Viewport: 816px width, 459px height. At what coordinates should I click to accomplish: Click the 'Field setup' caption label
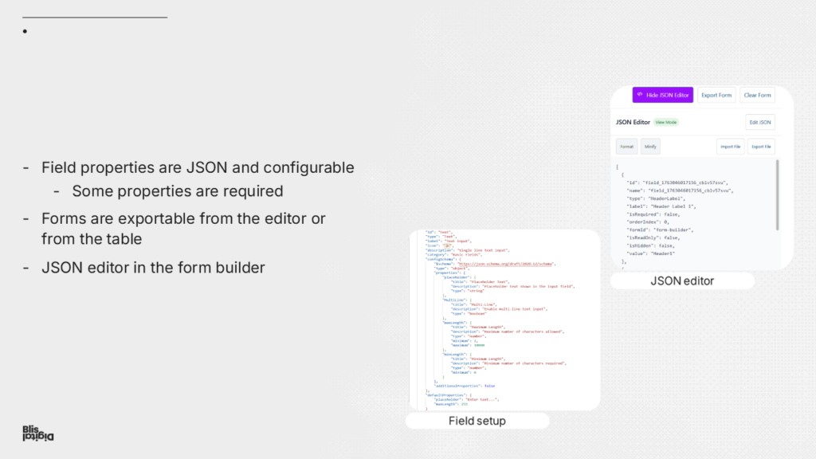[477, 421]
